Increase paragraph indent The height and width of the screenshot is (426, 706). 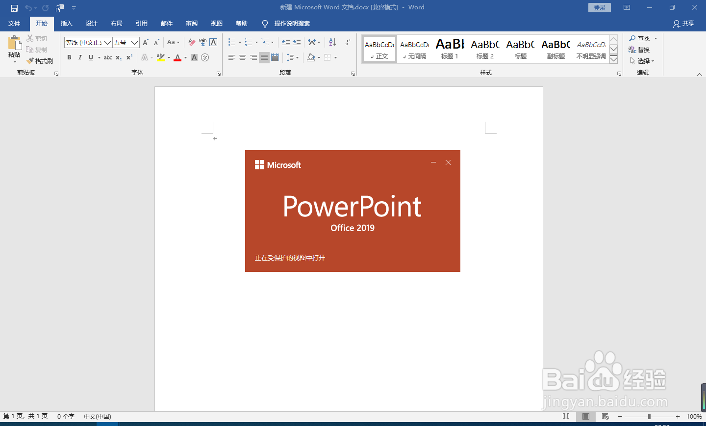coord(297,42)
